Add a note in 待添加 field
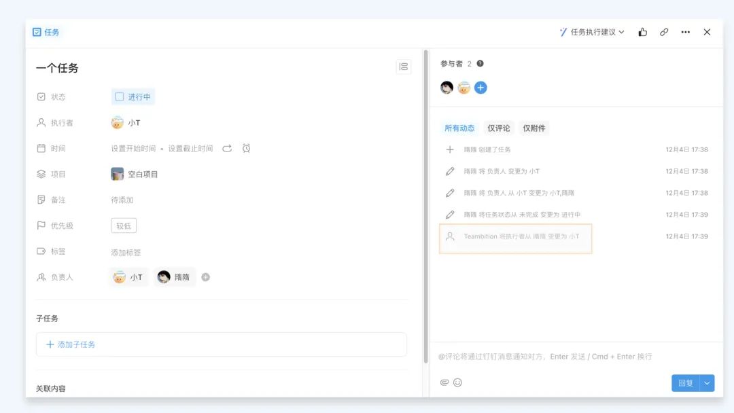This screenshot has height=413, width=734. pyautogui.click(x=122, y=200)
